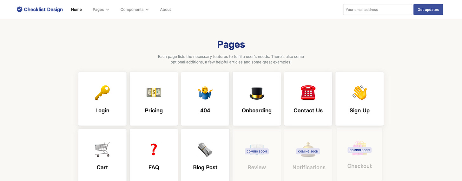This screenshot has width=462, height=181.
Task: Click the Coming Soon Checkout card
Action: pos(360,155)
